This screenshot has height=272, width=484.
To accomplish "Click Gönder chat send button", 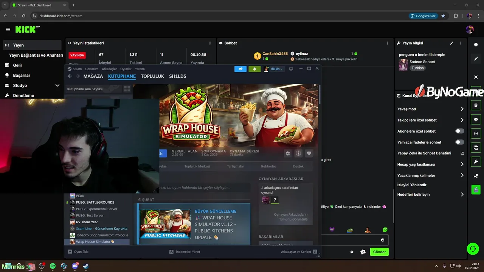I will (x=379, y=252).
